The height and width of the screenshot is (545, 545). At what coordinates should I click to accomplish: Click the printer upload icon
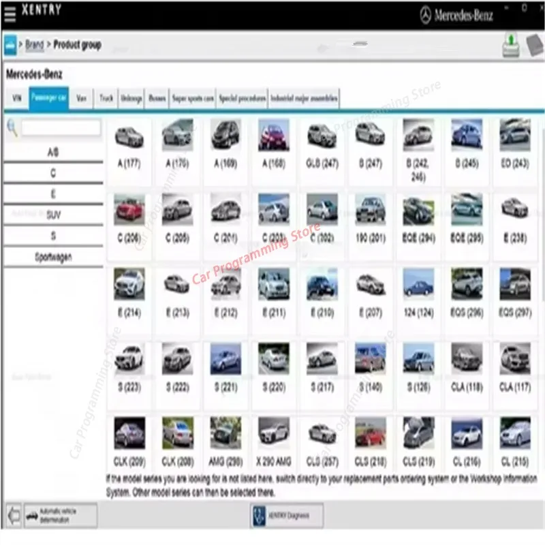coord(511,45)
